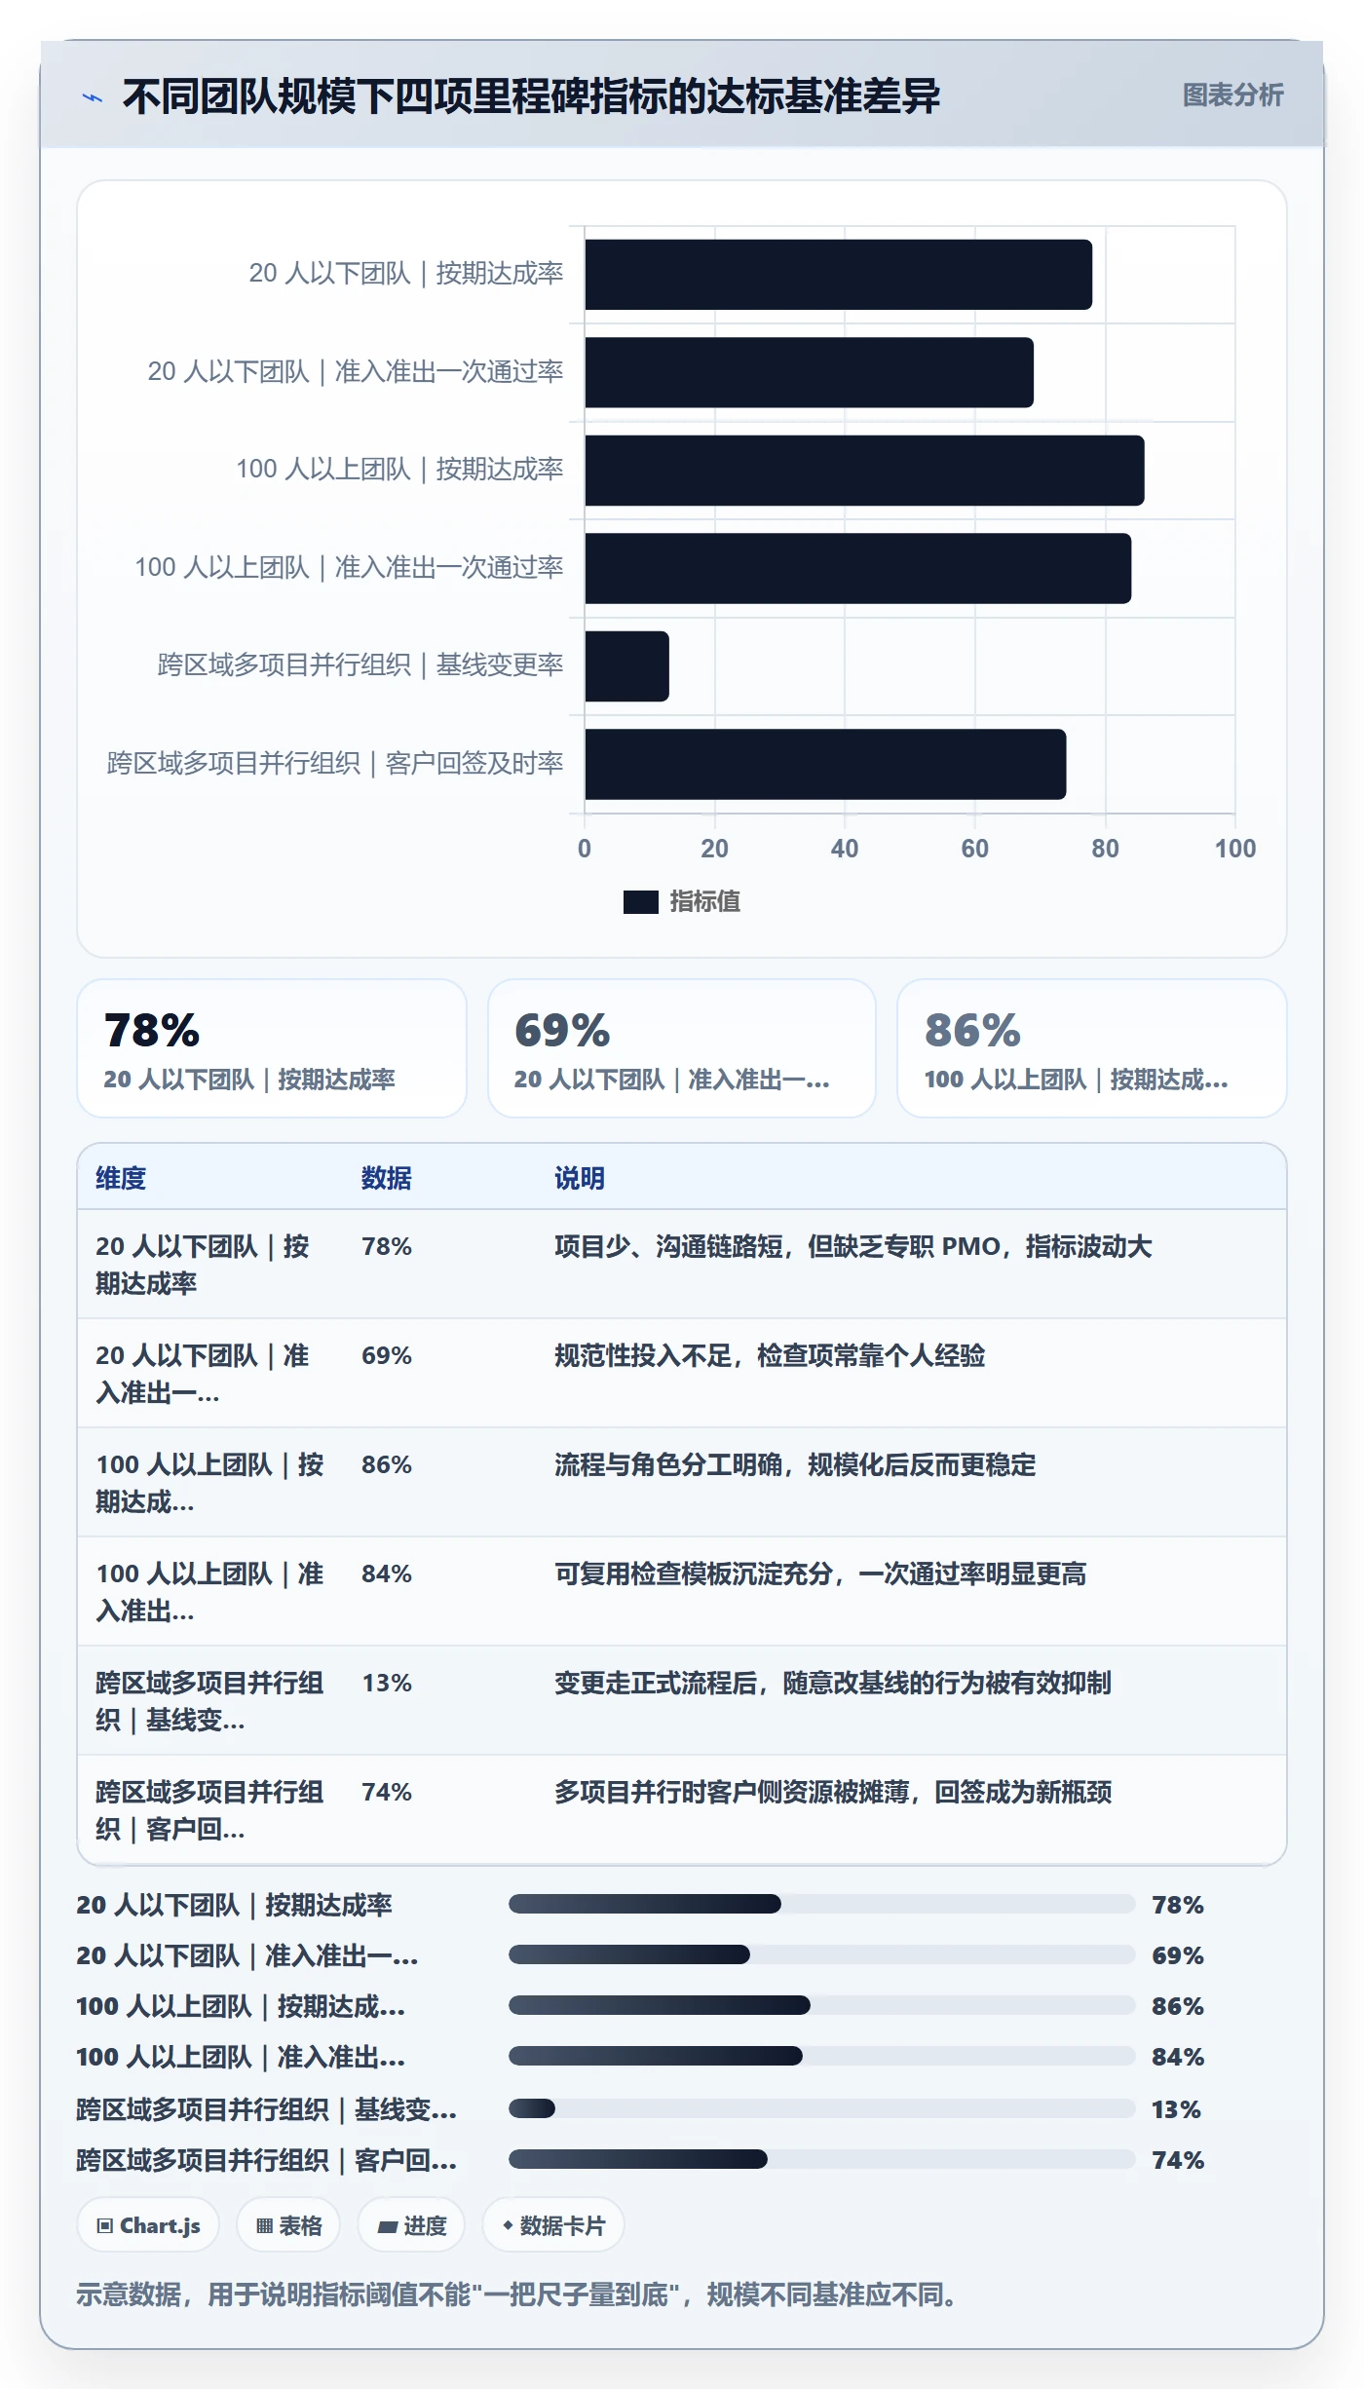Screen dimensions: 1364x2389
Task: Click the 进度 tag chip
Action: (x=411, y=2225)
